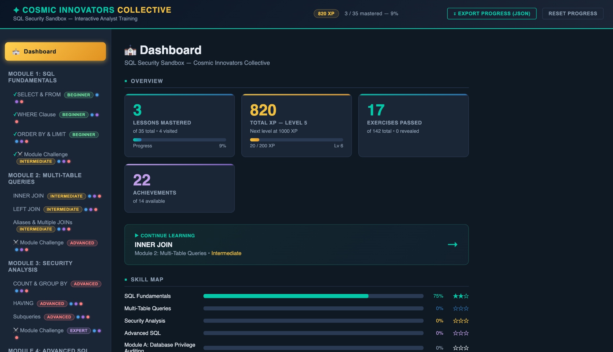Click the "of 142 total • 0 revealed" text
The image size is (613, 352).
[393, 131]
